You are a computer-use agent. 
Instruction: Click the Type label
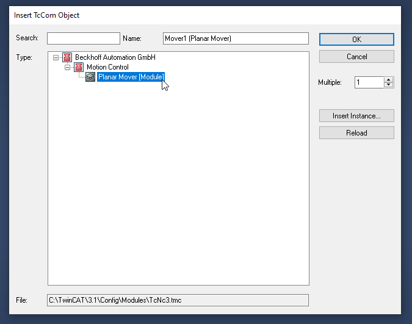24,57
